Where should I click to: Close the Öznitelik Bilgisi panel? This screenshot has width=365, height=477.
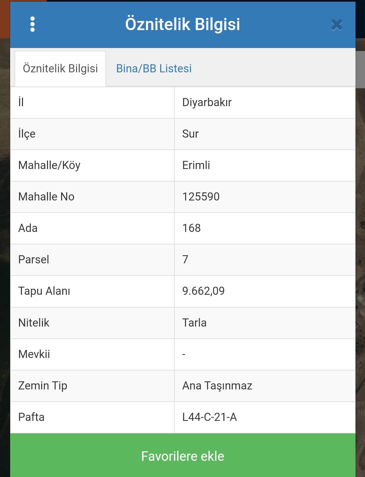pyautogui.click(x=337, y=25)
